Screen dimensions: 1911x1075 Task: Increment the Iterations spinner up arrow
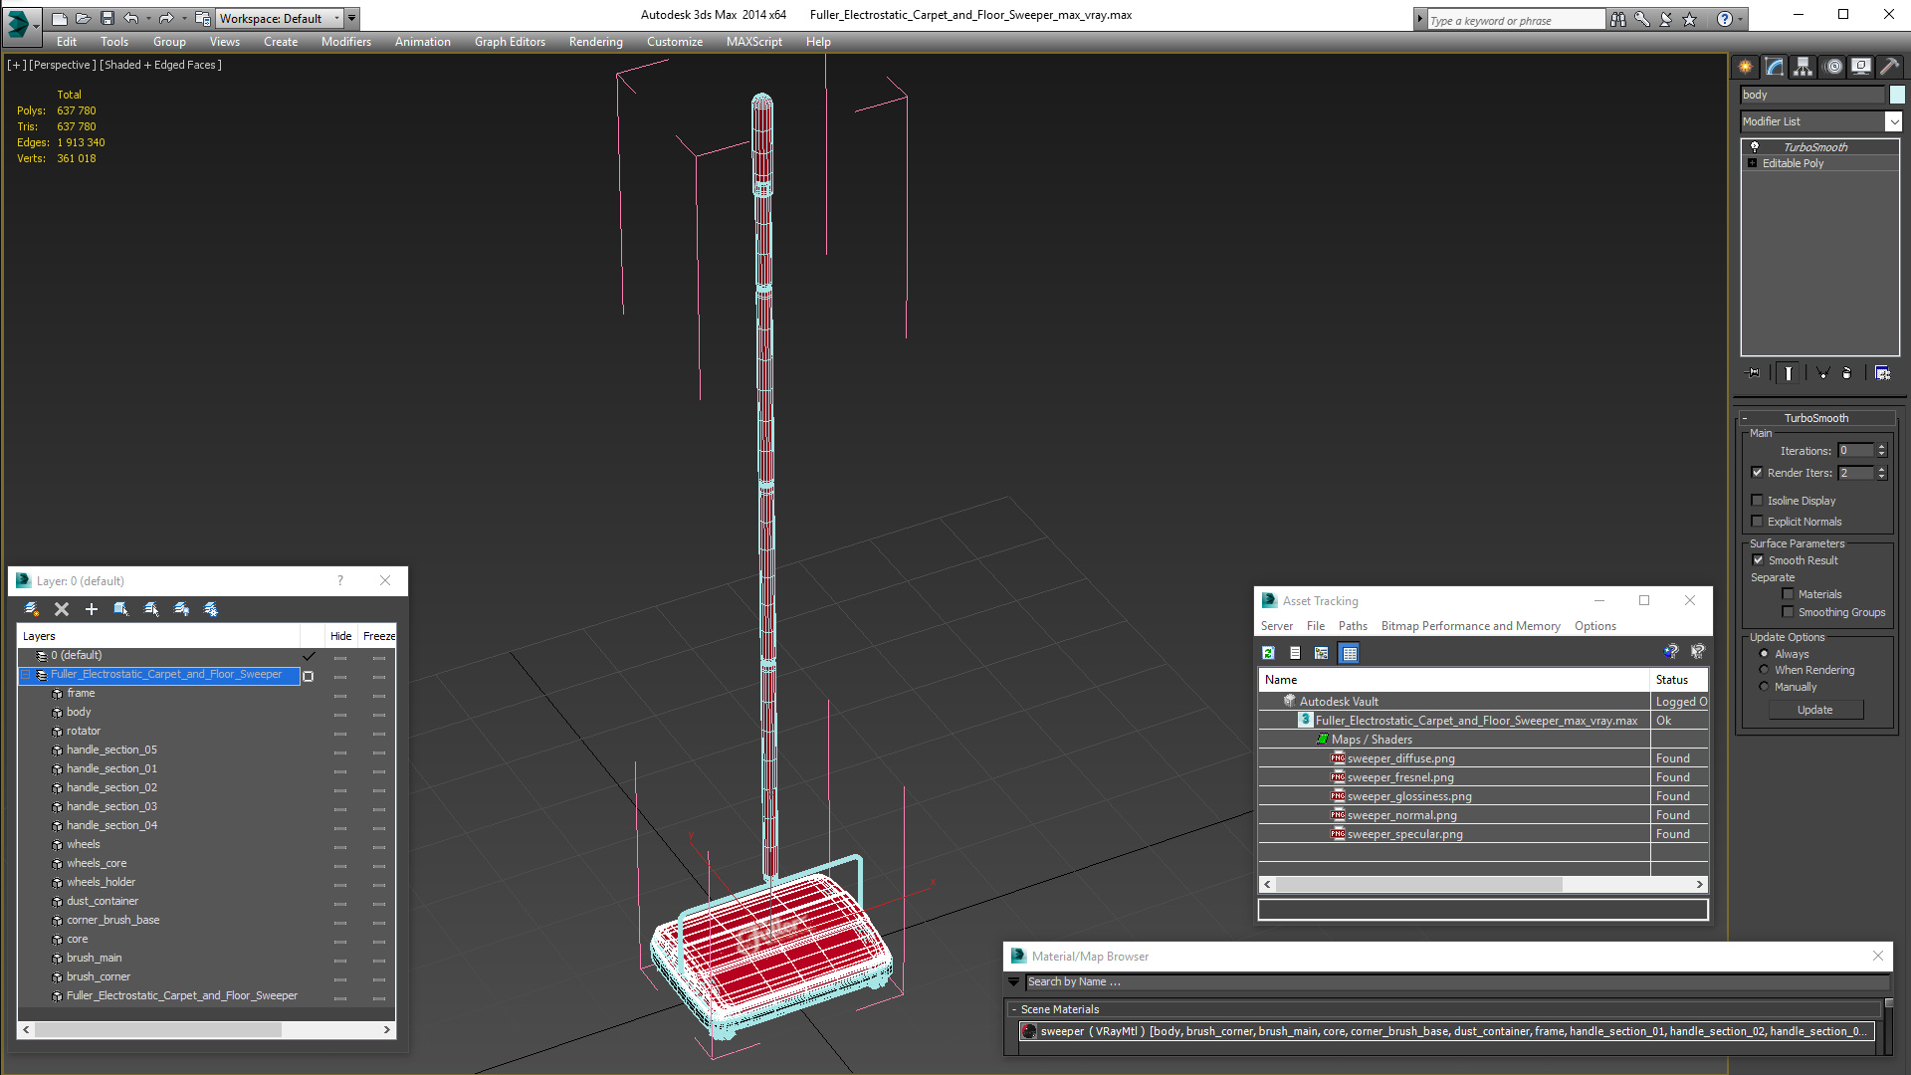point(1881,447)
